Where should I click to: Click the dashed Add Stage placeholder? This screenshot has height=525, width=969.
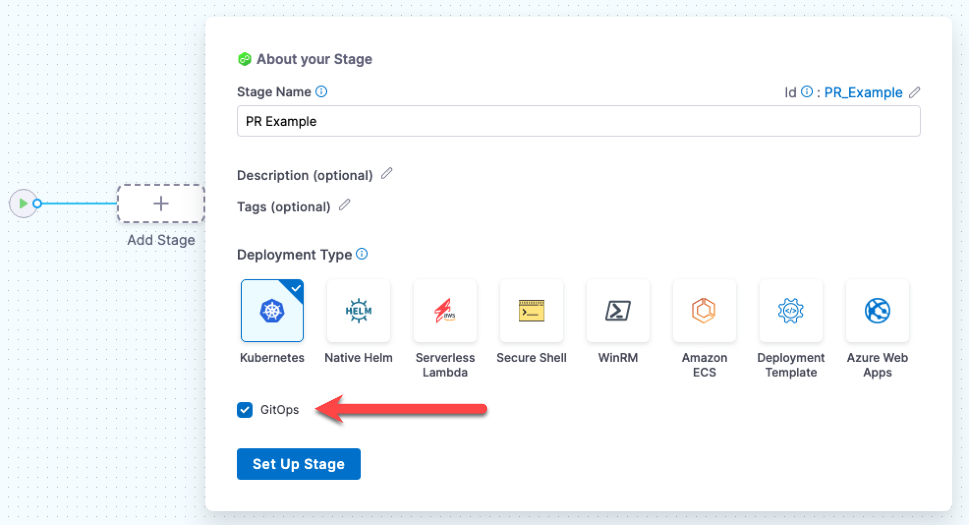161,204
